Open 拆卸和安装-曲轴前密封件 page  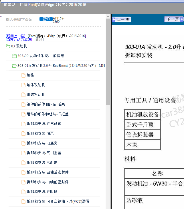click(x=48, y=182)
